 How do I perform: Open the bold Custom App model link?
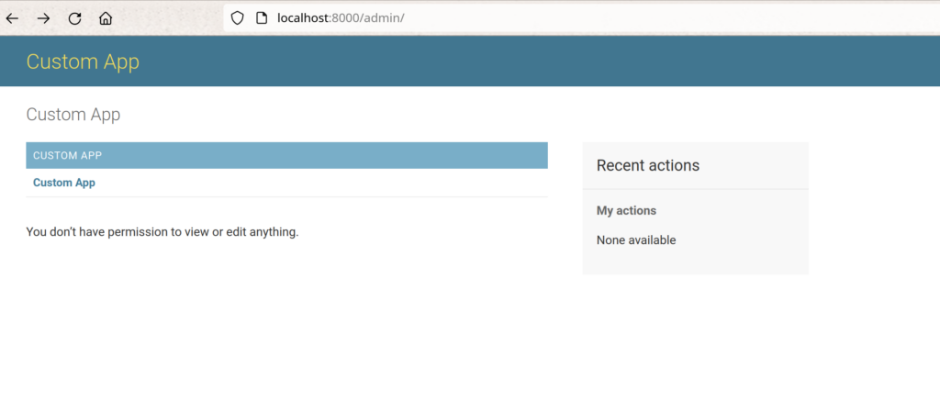pyautogui.click(x=64, y=183)
